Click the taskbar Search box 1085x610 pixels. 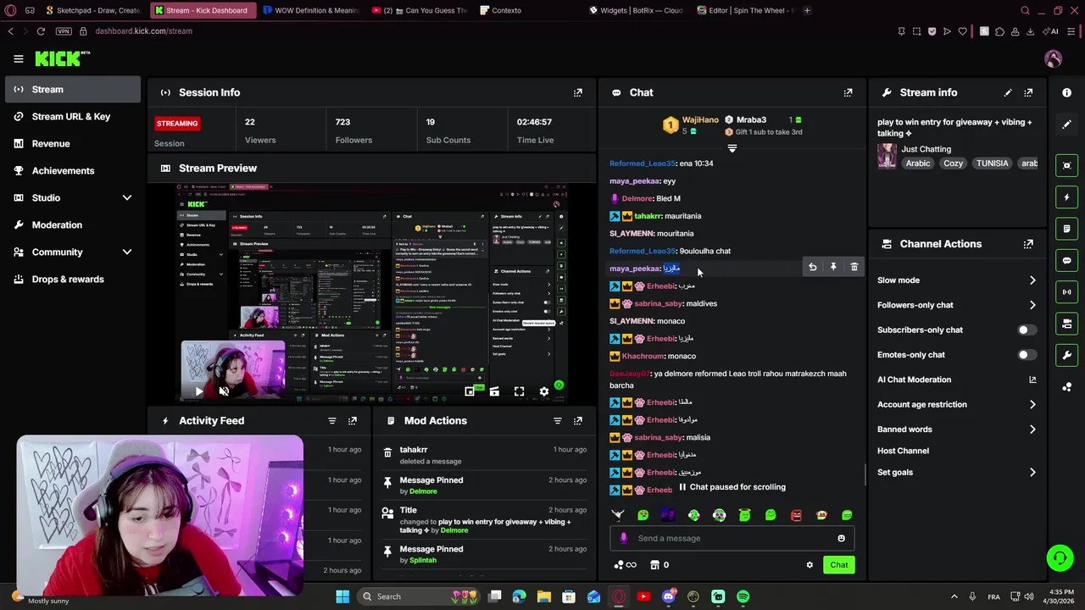418,596
